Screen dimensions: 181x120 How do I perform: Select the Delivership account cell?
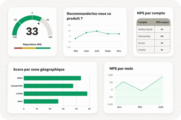pyautogui.click(x=146, y=36)
